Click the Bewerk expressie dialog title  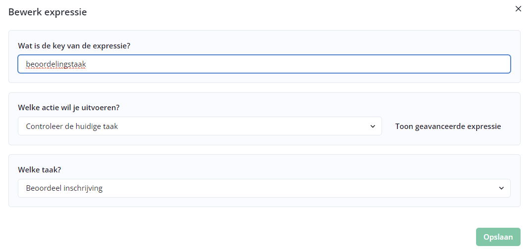click(48, 12)
